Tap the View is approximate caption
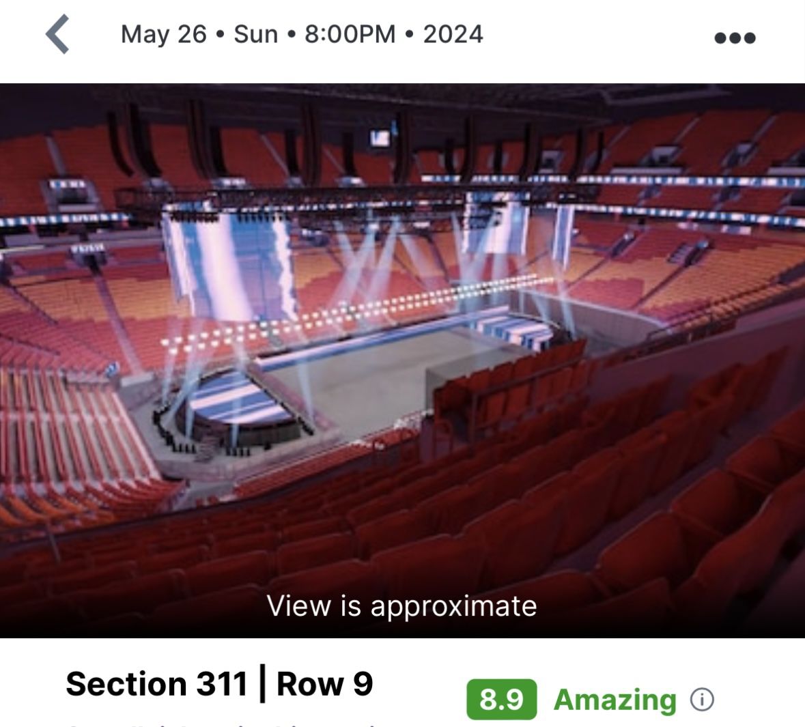Viewport: 805px width, 727px height. click(x=401, y=605)
